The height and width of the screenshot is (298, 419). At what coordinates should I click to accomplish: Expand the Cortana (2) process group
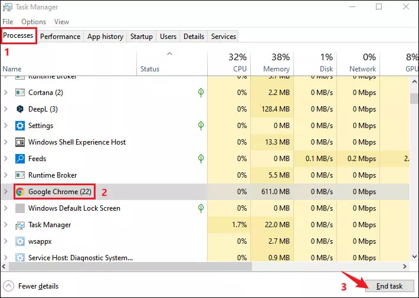tap(6, 93)
